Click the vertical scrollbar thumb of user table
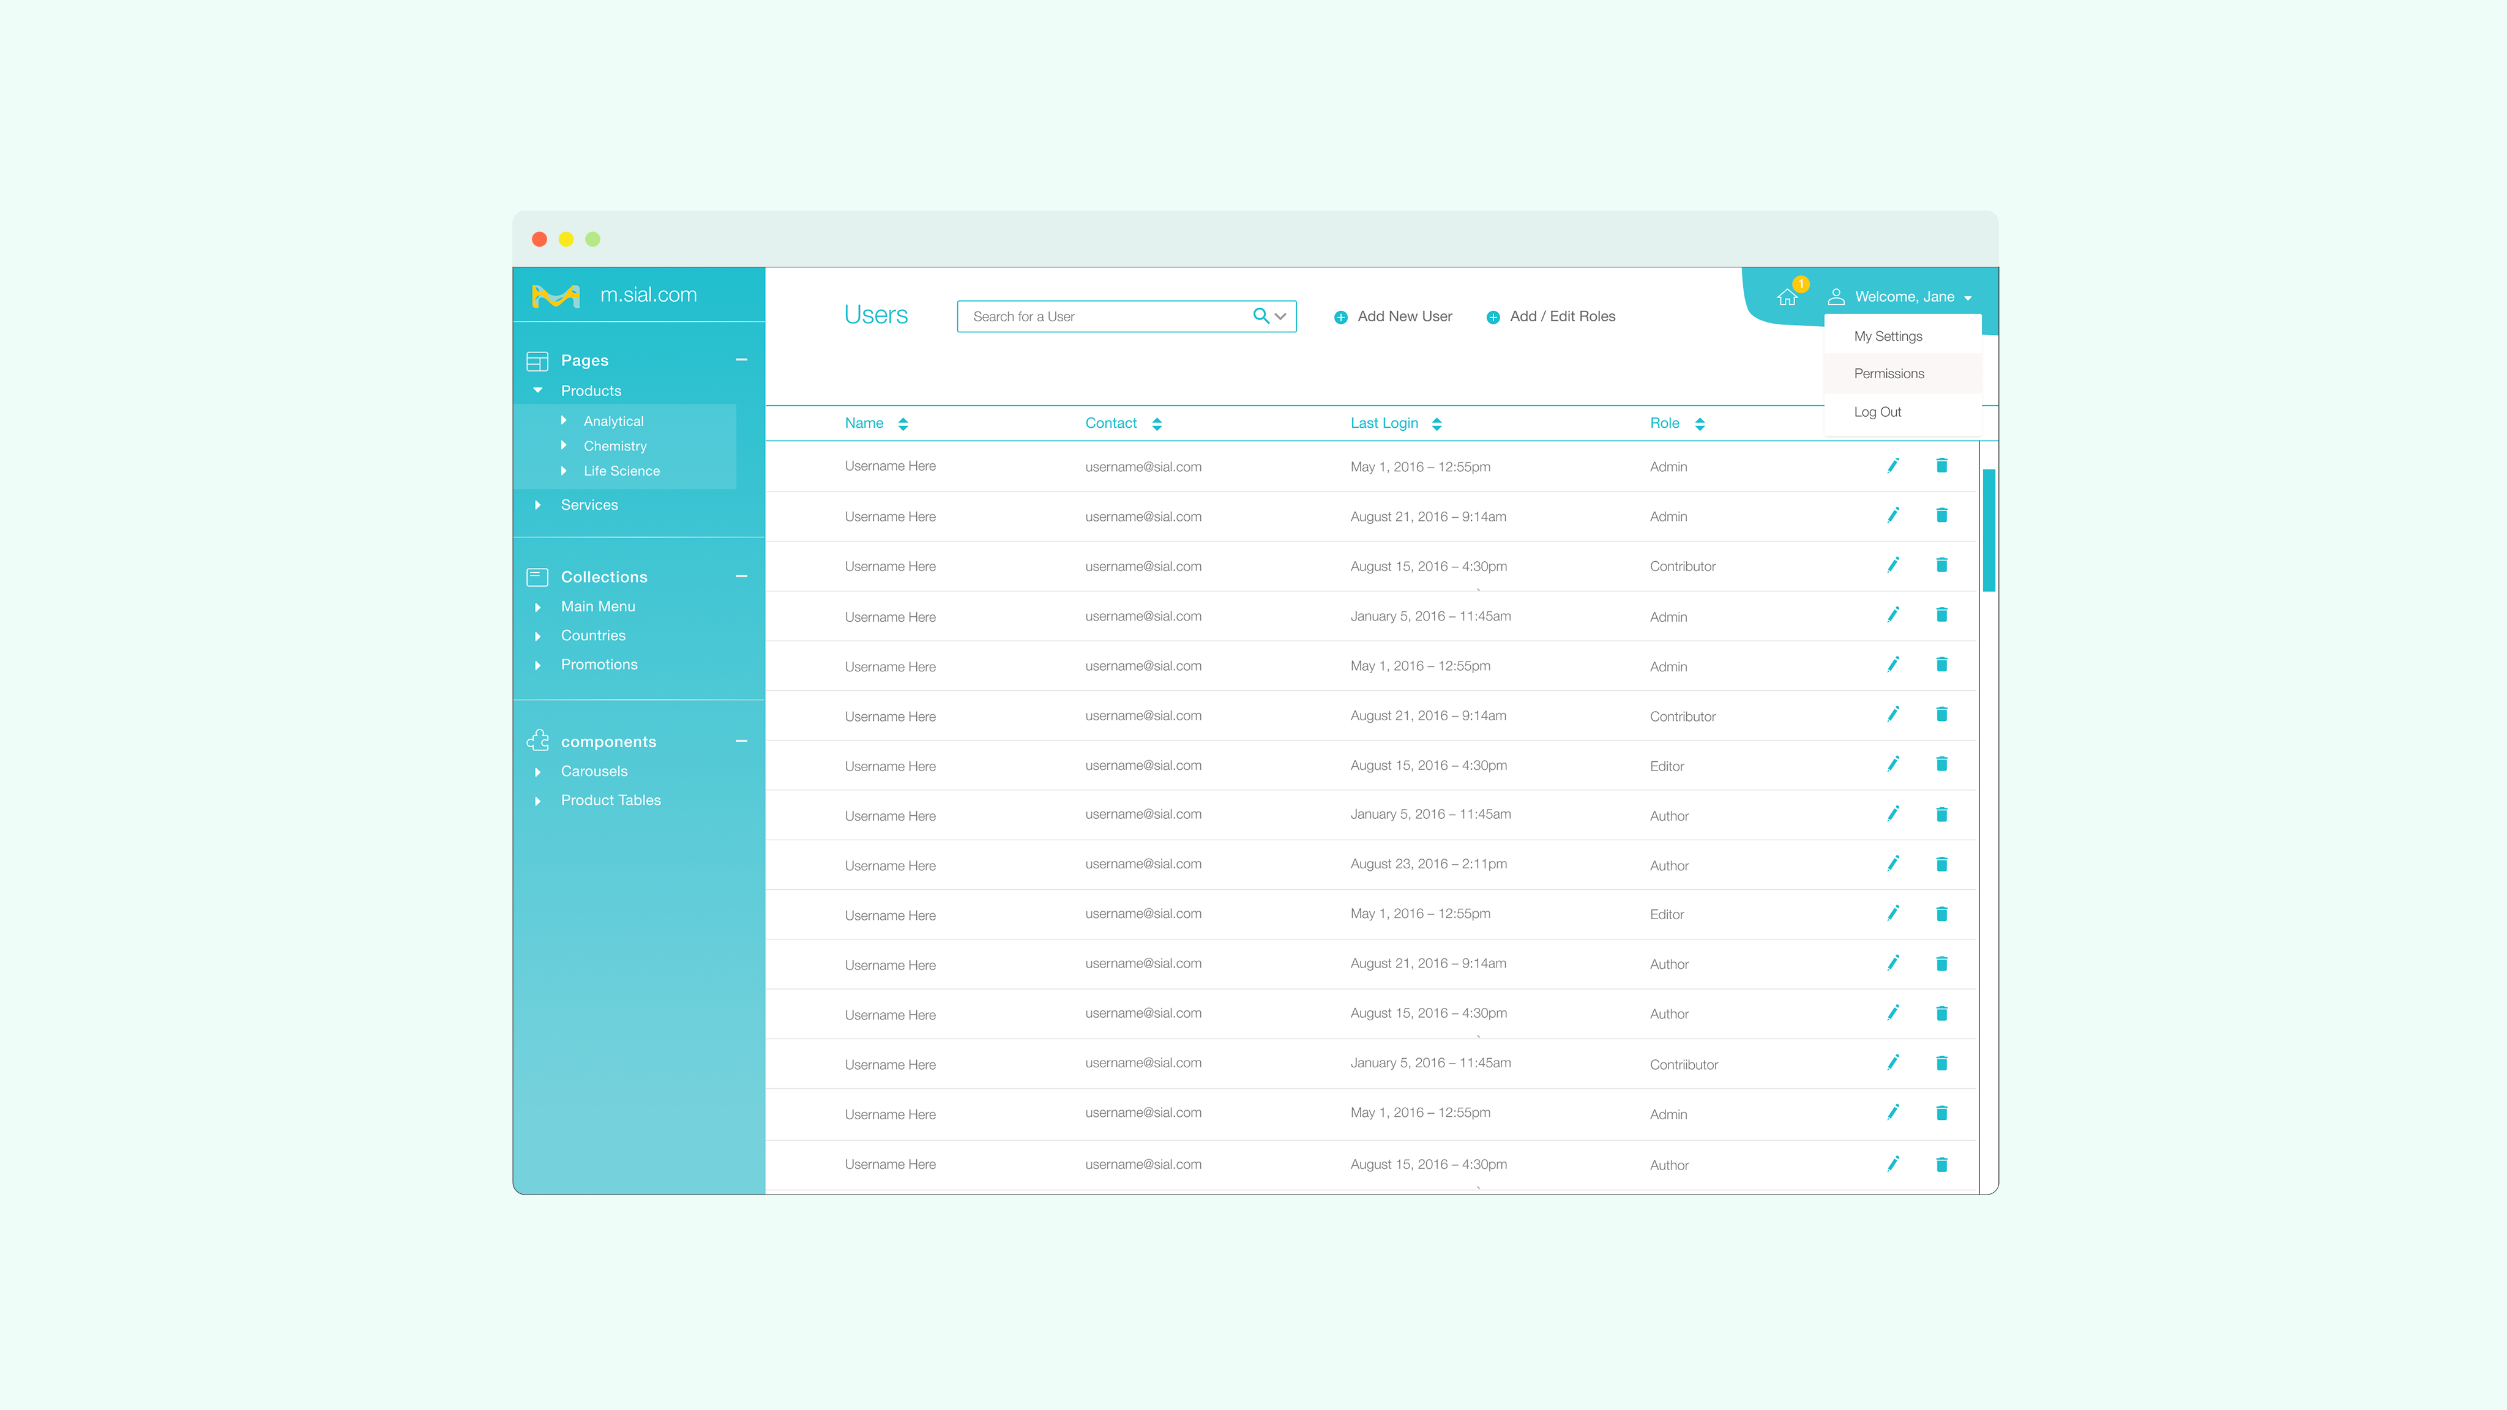This screenshot has height=1410, width=2507. 1988,531
